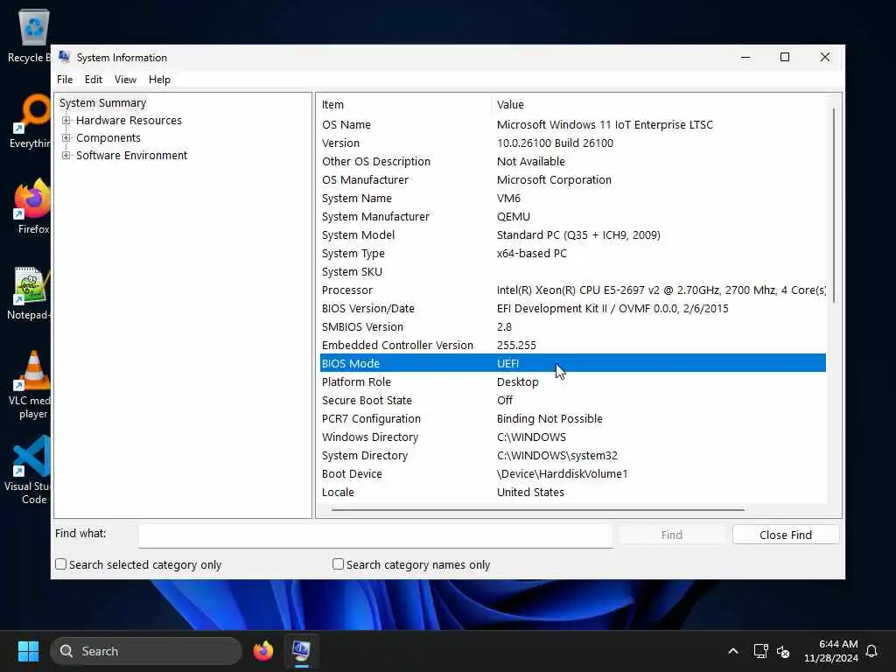The height and width of the screenshot is (672, 896).
Task: Expand the Components tree node
Action: click(66, 137)
